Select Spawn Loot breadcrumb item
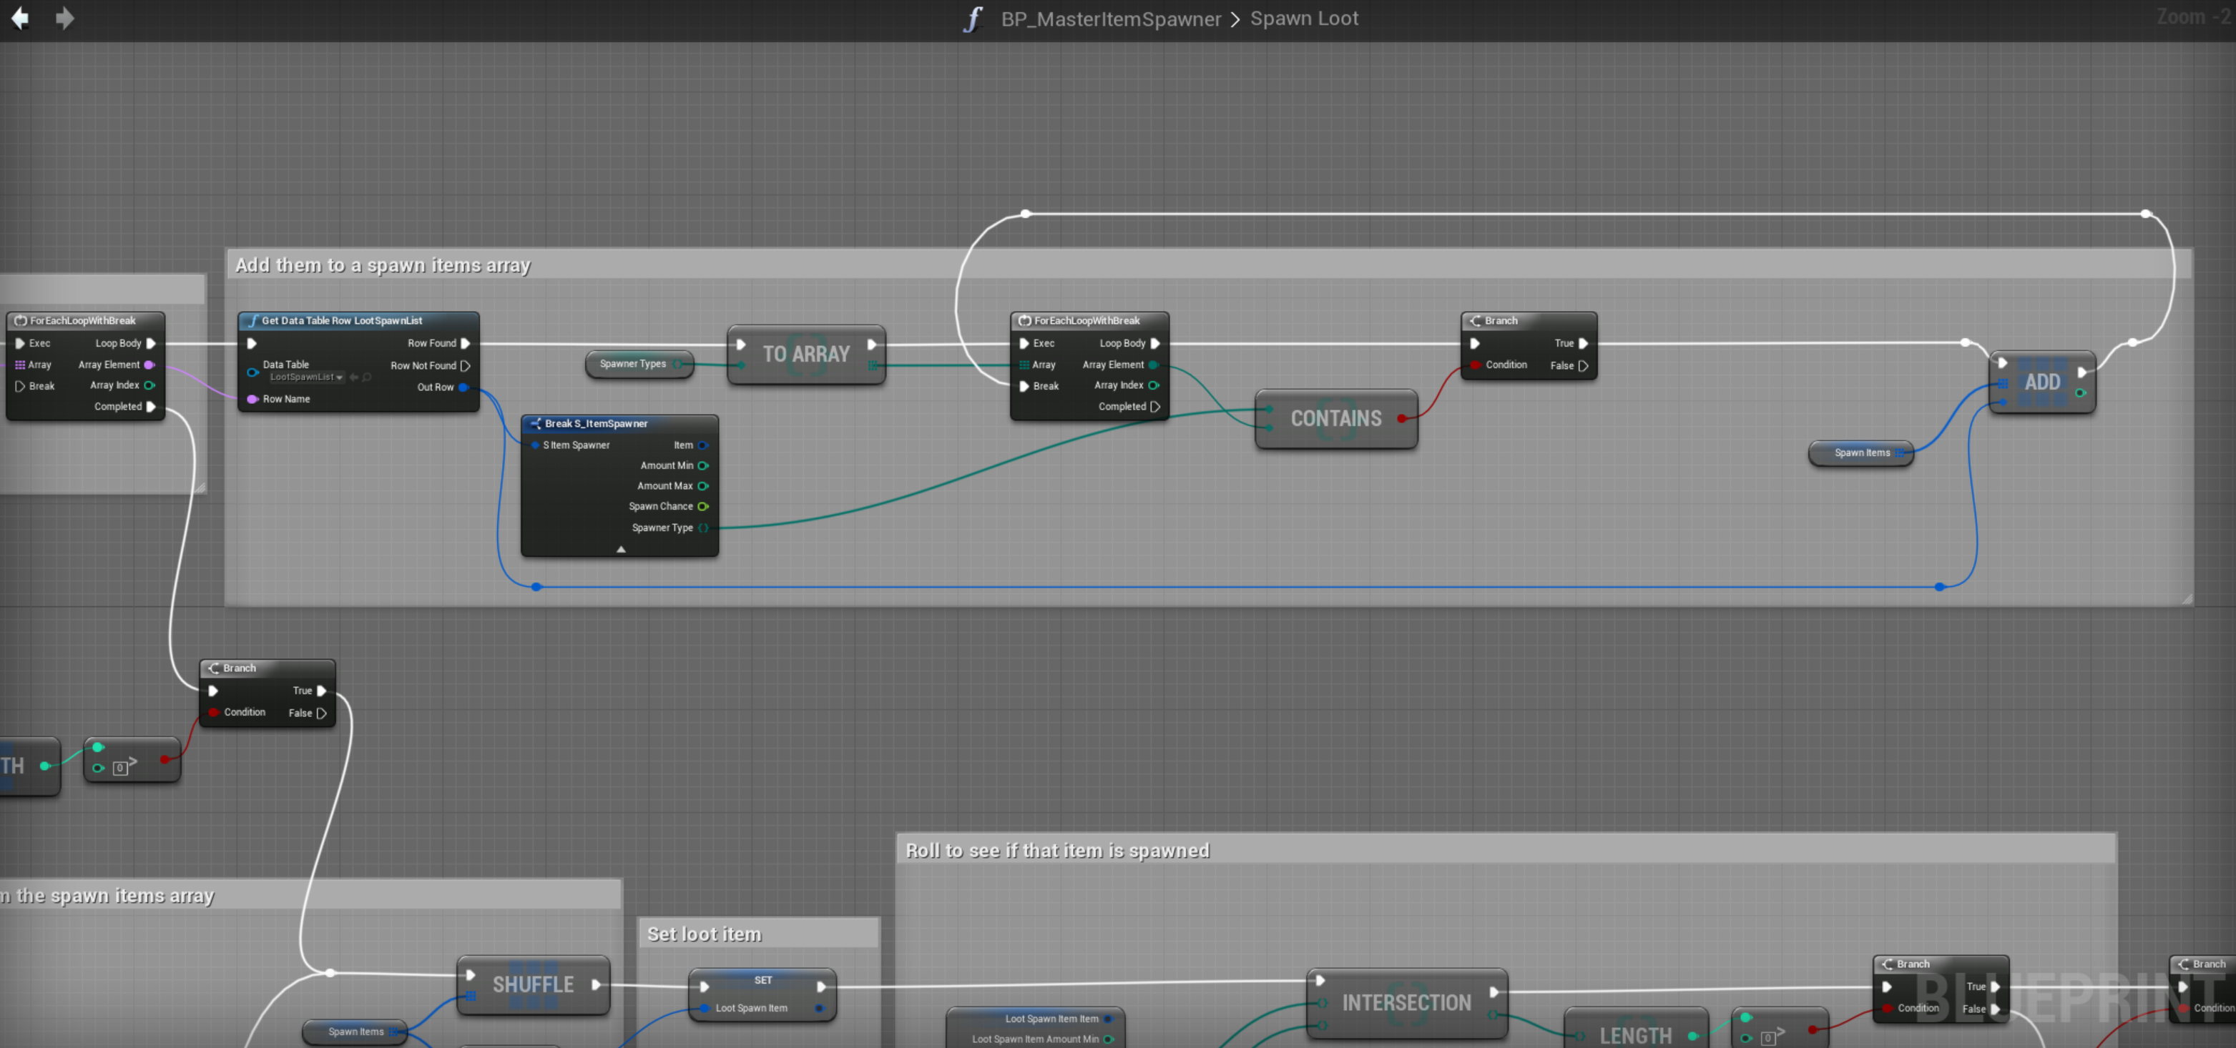This screenshot has width=2236, height=1048. pos(1304,18)
